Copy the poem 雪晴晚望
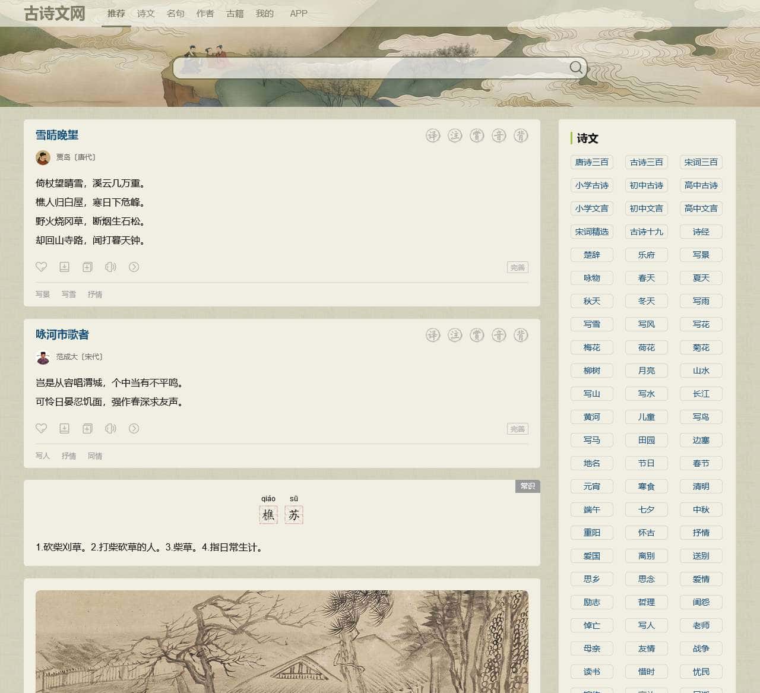Image resolution: width=760 pixels, height=693 pixels. [x=87, y=267]
